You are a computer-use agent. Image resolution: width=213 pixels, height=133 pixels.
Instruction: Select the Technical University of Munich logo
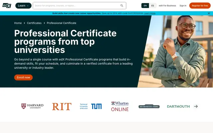tap(91, 106)
